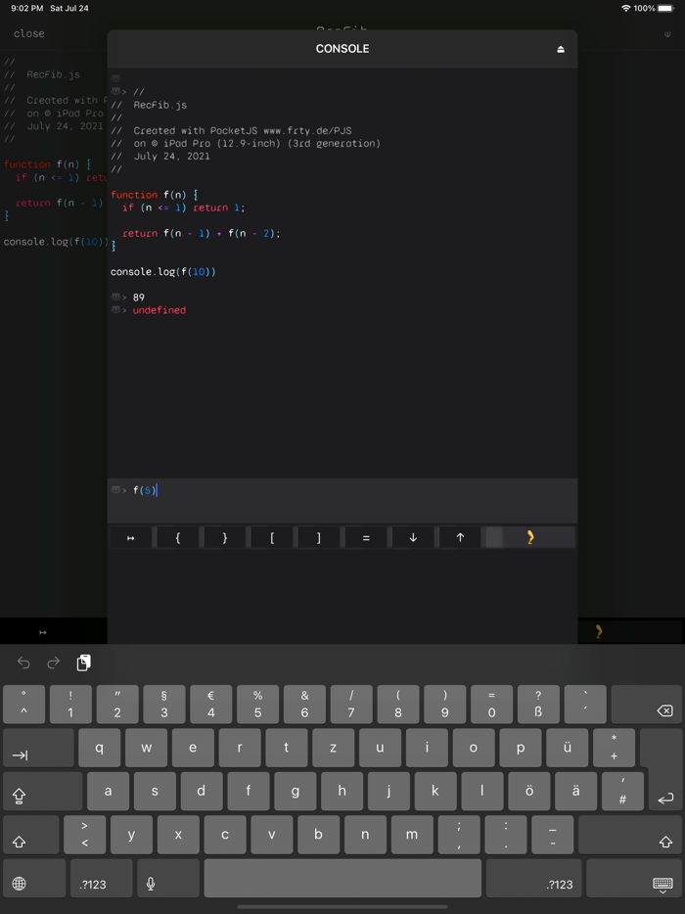Tap the RecFib.js comment in console
Viewport: 685px width, 914px height.
[160, 105]
